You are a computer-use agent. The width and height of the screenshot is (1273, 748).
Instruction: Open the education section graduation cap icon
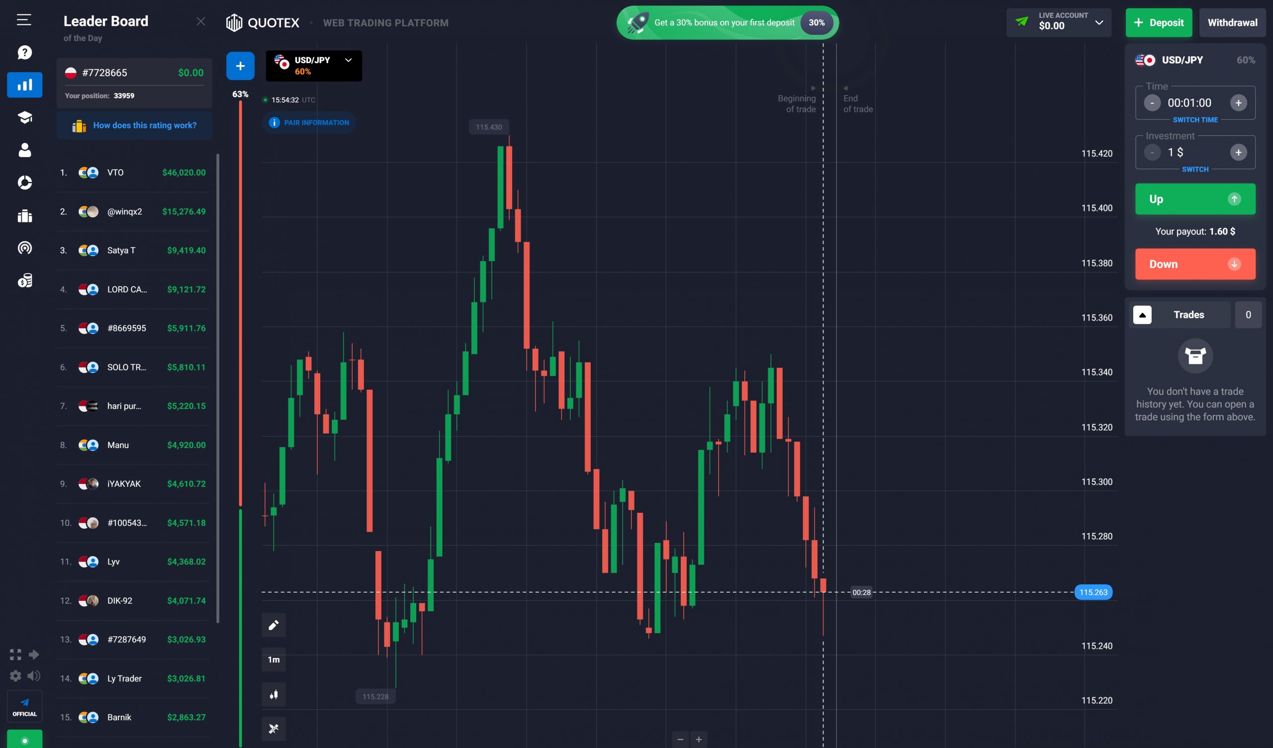tap(24, 117)
